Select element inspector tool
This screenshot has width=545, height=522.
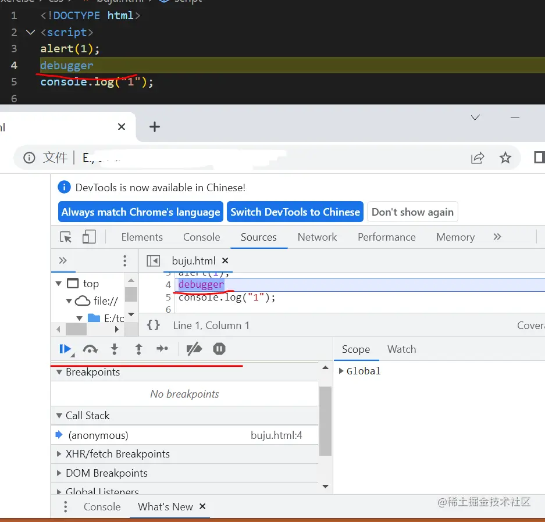point(65,237)
